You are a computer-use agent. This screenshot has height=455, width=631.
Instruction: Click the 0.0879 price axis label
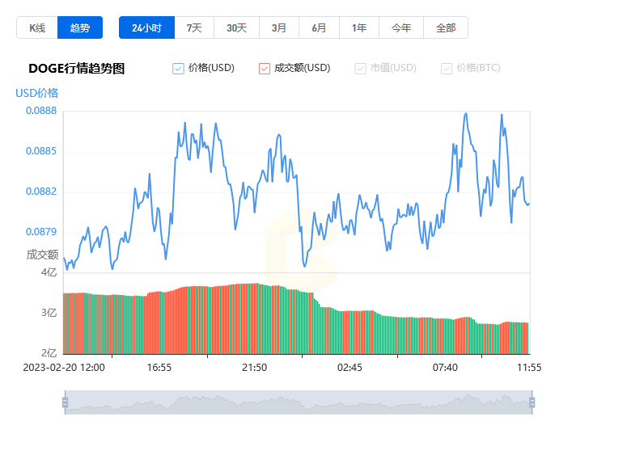click(41, 232)
